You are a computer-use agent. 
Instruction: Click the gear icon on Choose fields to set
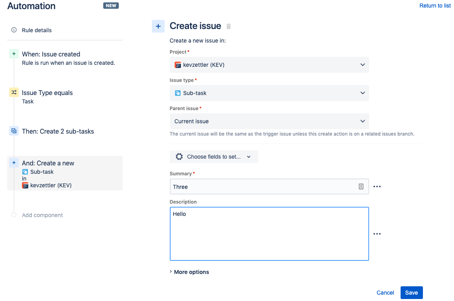tap(179, 156)
